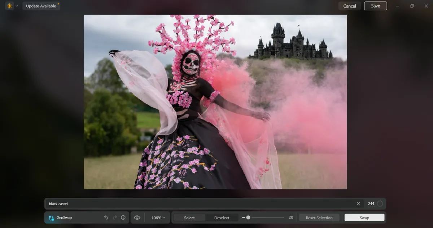The height and width of the screenshot is (228, 433).
Task: Toggle the before/after preview with the eye
Action: (x=137, y=218)
